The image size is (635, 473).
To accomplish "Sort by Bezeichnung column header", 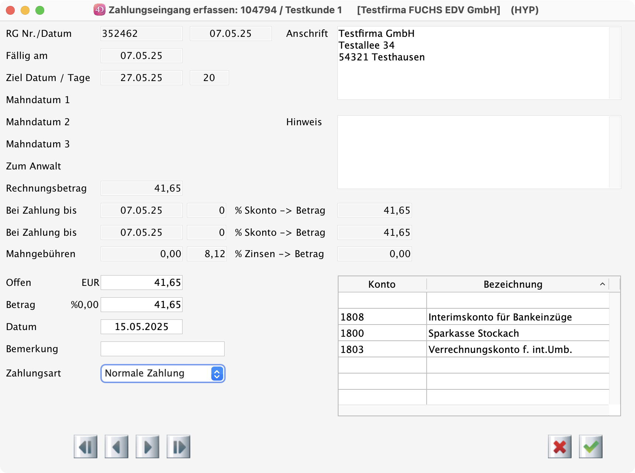I will click(x=513, y=284).
